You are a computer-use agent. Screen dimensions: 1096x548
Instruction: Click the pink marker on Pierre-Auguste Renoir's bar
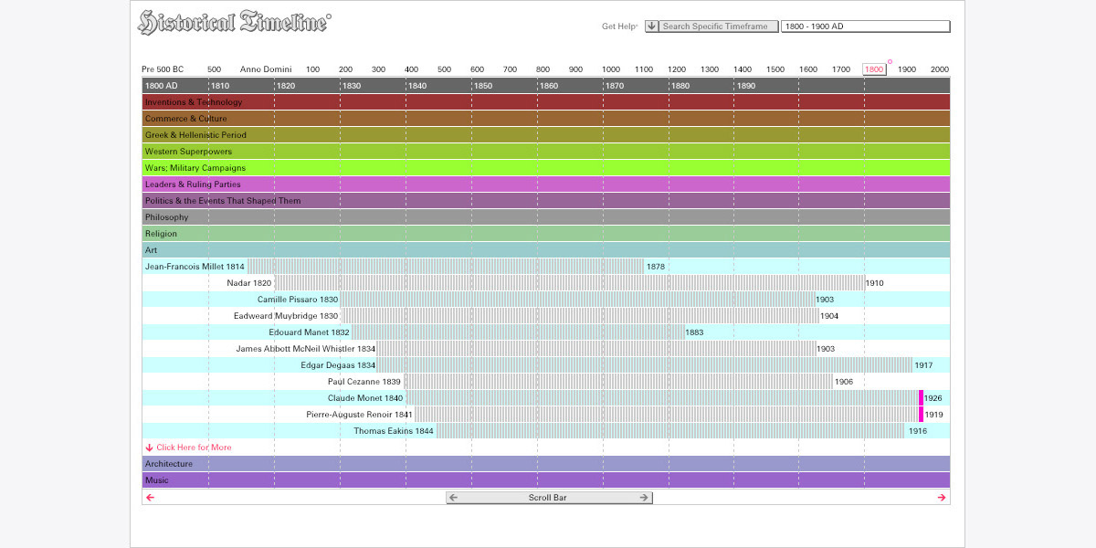point(921,415)
